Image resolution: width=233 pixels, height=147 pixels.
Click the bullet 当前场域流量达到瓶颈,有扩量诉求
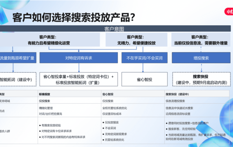click(196, 137)
